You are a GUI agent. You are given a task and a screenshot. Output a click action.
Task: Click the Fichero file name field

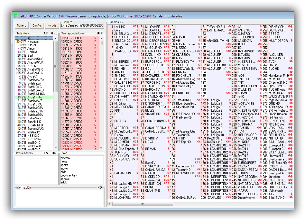tap(82, 25)
